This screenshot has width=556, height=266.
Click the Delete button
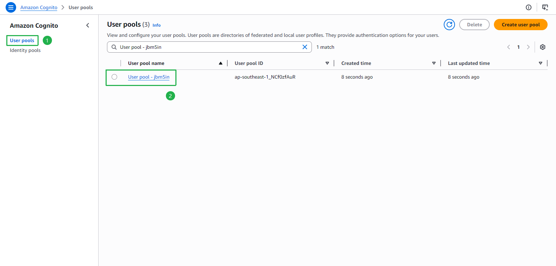pyautogui.click(x=474, y=25)
